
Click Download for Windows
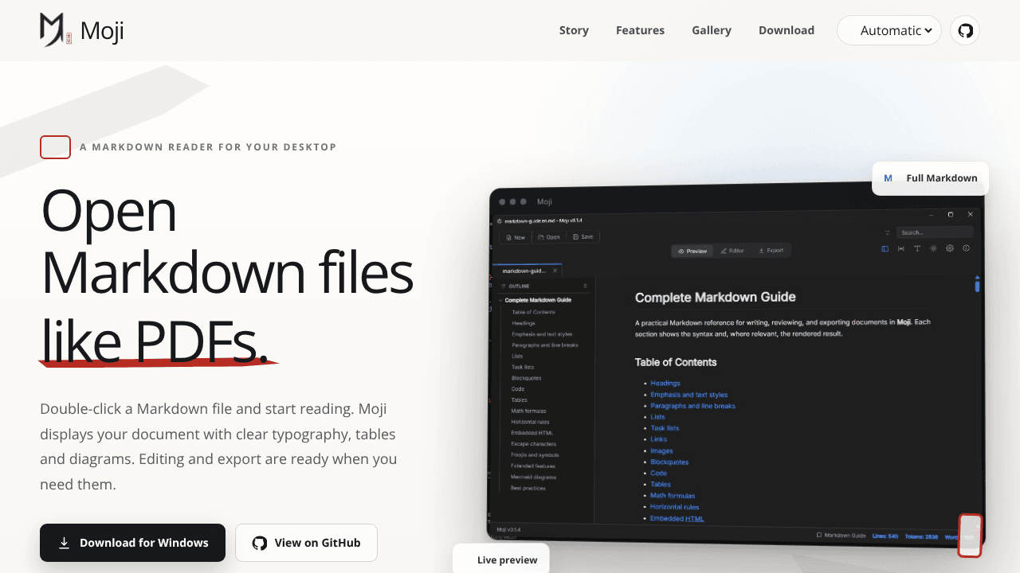coord(132,543)
